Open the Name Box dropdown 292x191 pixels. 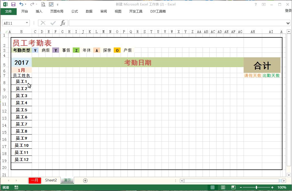[27, 23]
